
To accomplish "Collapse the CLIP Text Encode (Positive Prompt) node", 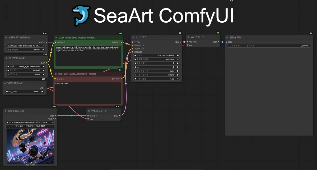I will point(56,38).
